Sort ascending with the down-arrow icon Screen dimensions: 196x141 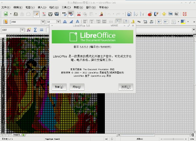tap(136, 14)
